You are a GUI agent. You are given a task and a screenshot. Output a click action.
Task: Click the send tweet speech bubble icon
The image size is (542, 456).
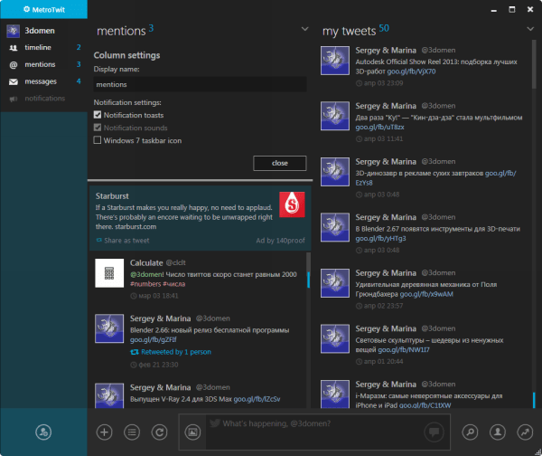[435, 432]
